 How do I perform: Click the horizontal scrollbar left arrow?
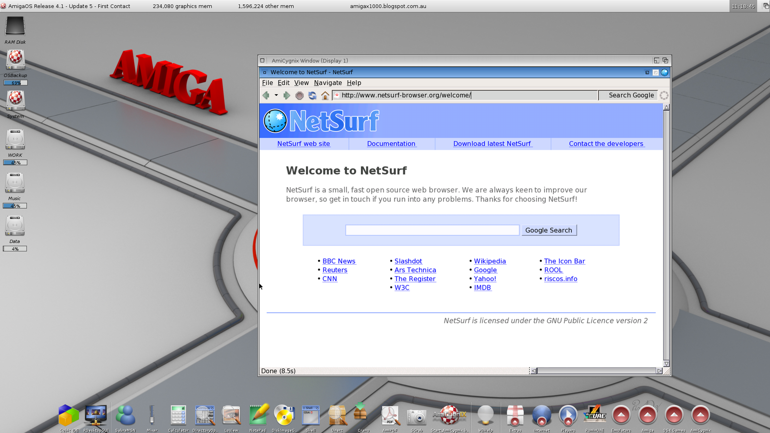[534, 371]
